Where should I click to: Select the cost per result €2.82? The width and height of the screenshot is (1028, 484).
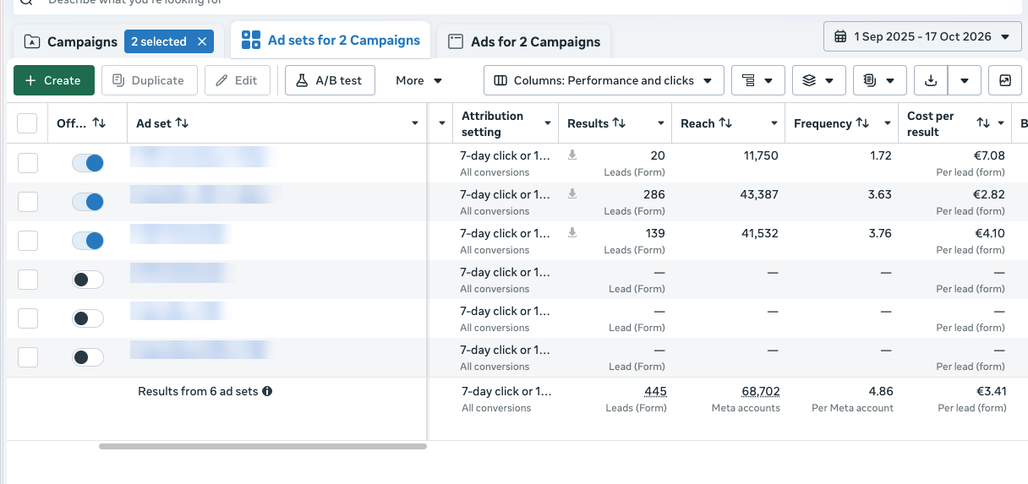(x=988, y=194)
